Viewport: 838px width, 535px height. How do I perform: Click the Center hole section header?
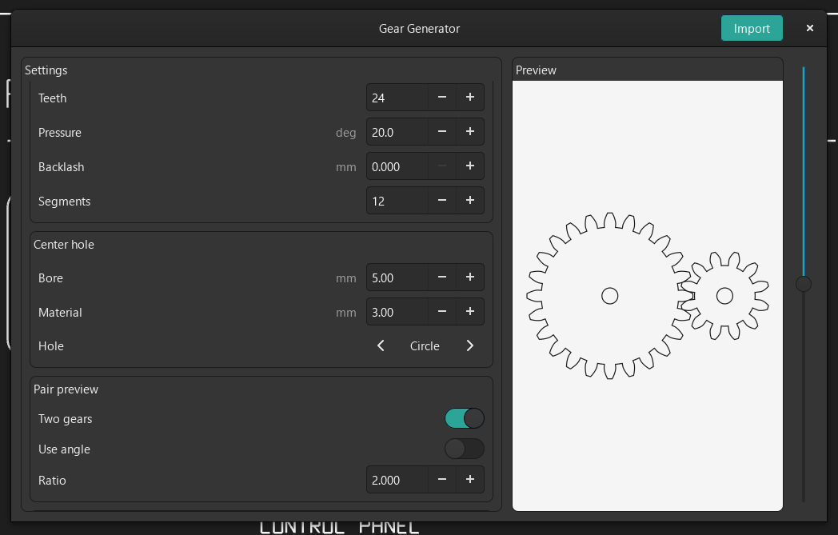(64, 244)
